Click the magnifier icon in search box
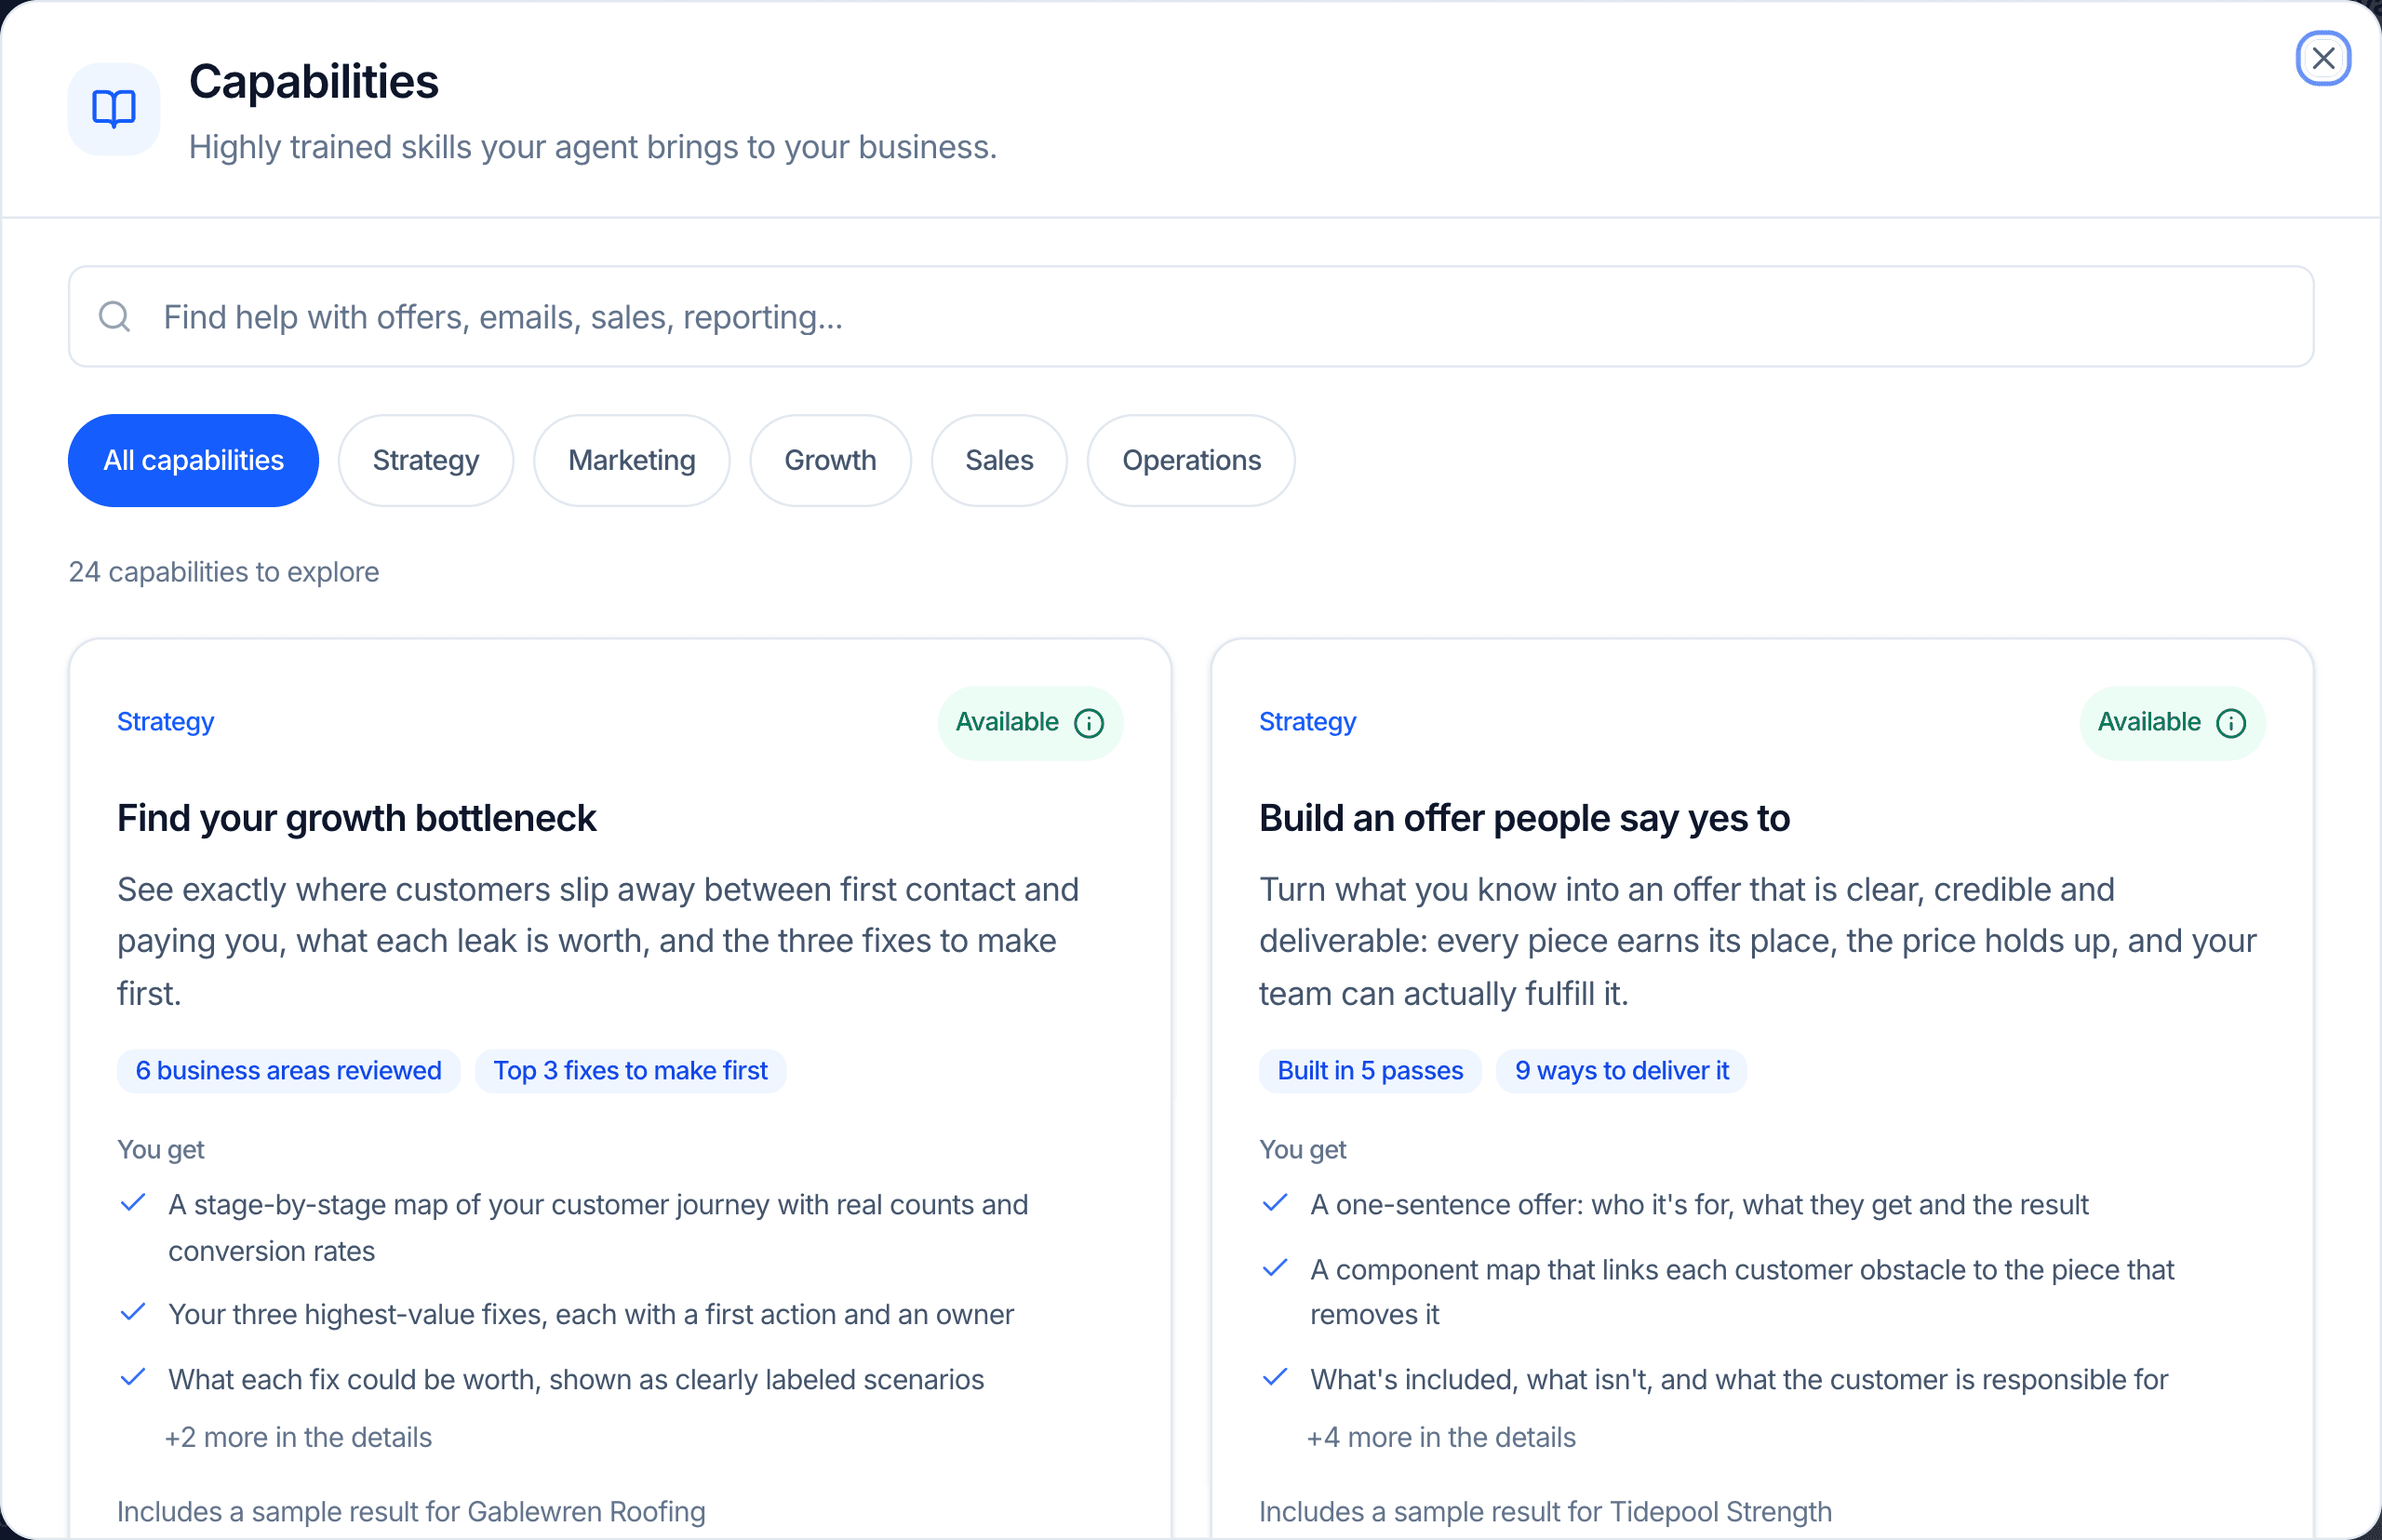Image resolution: width=2382 pixels, height=1540 pixels. click(115, 317)
